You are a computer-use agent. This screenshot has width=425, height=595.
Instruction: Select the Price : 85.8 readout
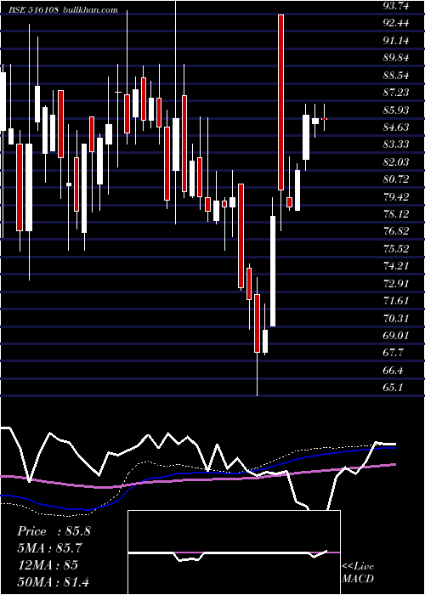click(54, 531)
